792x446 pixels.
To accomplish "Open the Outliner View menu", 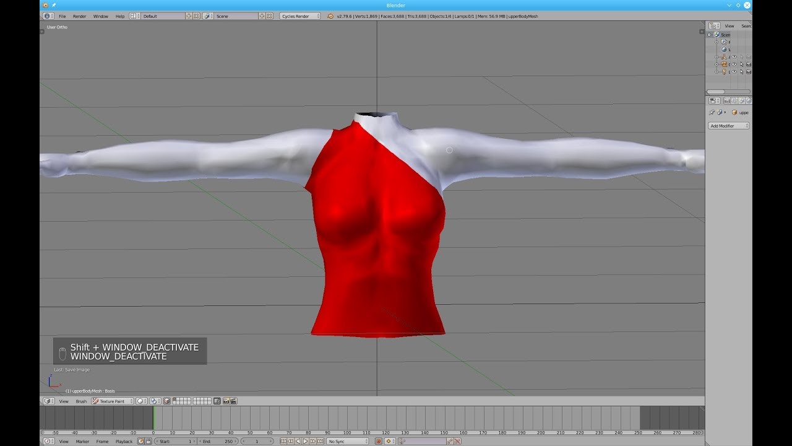I will [730, 26].
